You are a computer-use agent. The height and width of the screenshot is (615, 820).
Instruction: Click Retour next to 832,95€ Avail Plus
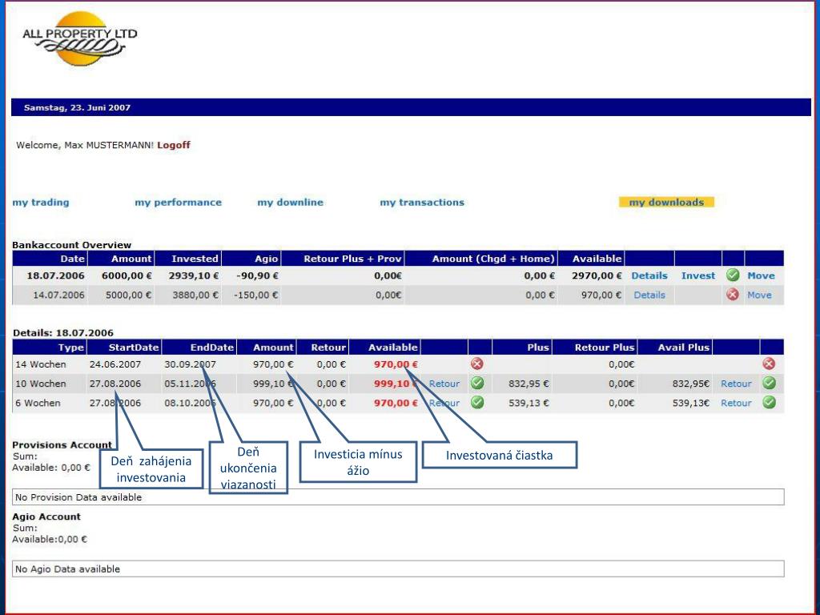click(736, 384)
